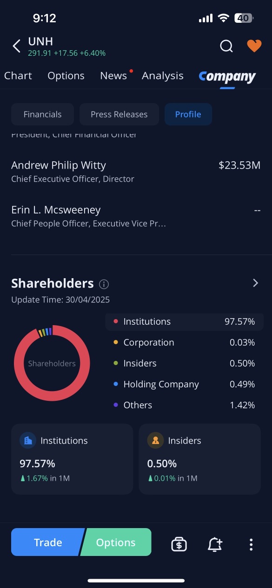Tap the Shareholders donut chart
Image resolution: width=272 pixels, height=588 pixels.
pyautogui.click(x=52, y=363)
